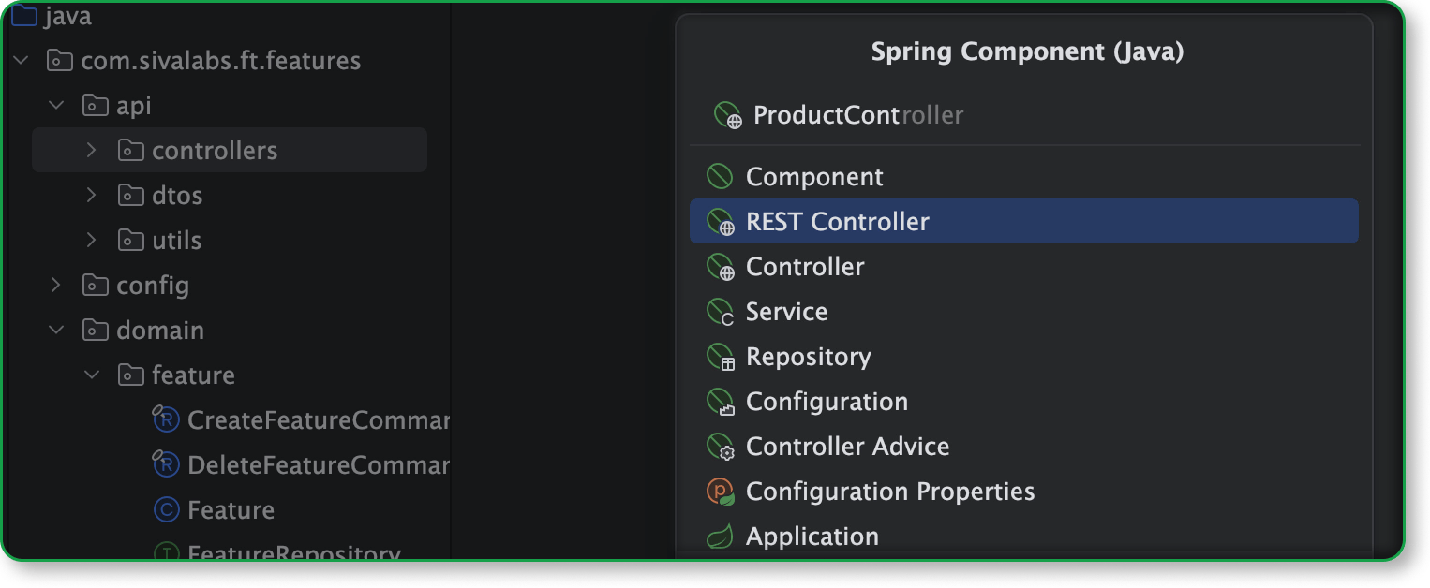
Task: Expand the dtos package chevron
Action: click(x=91, y=195)
